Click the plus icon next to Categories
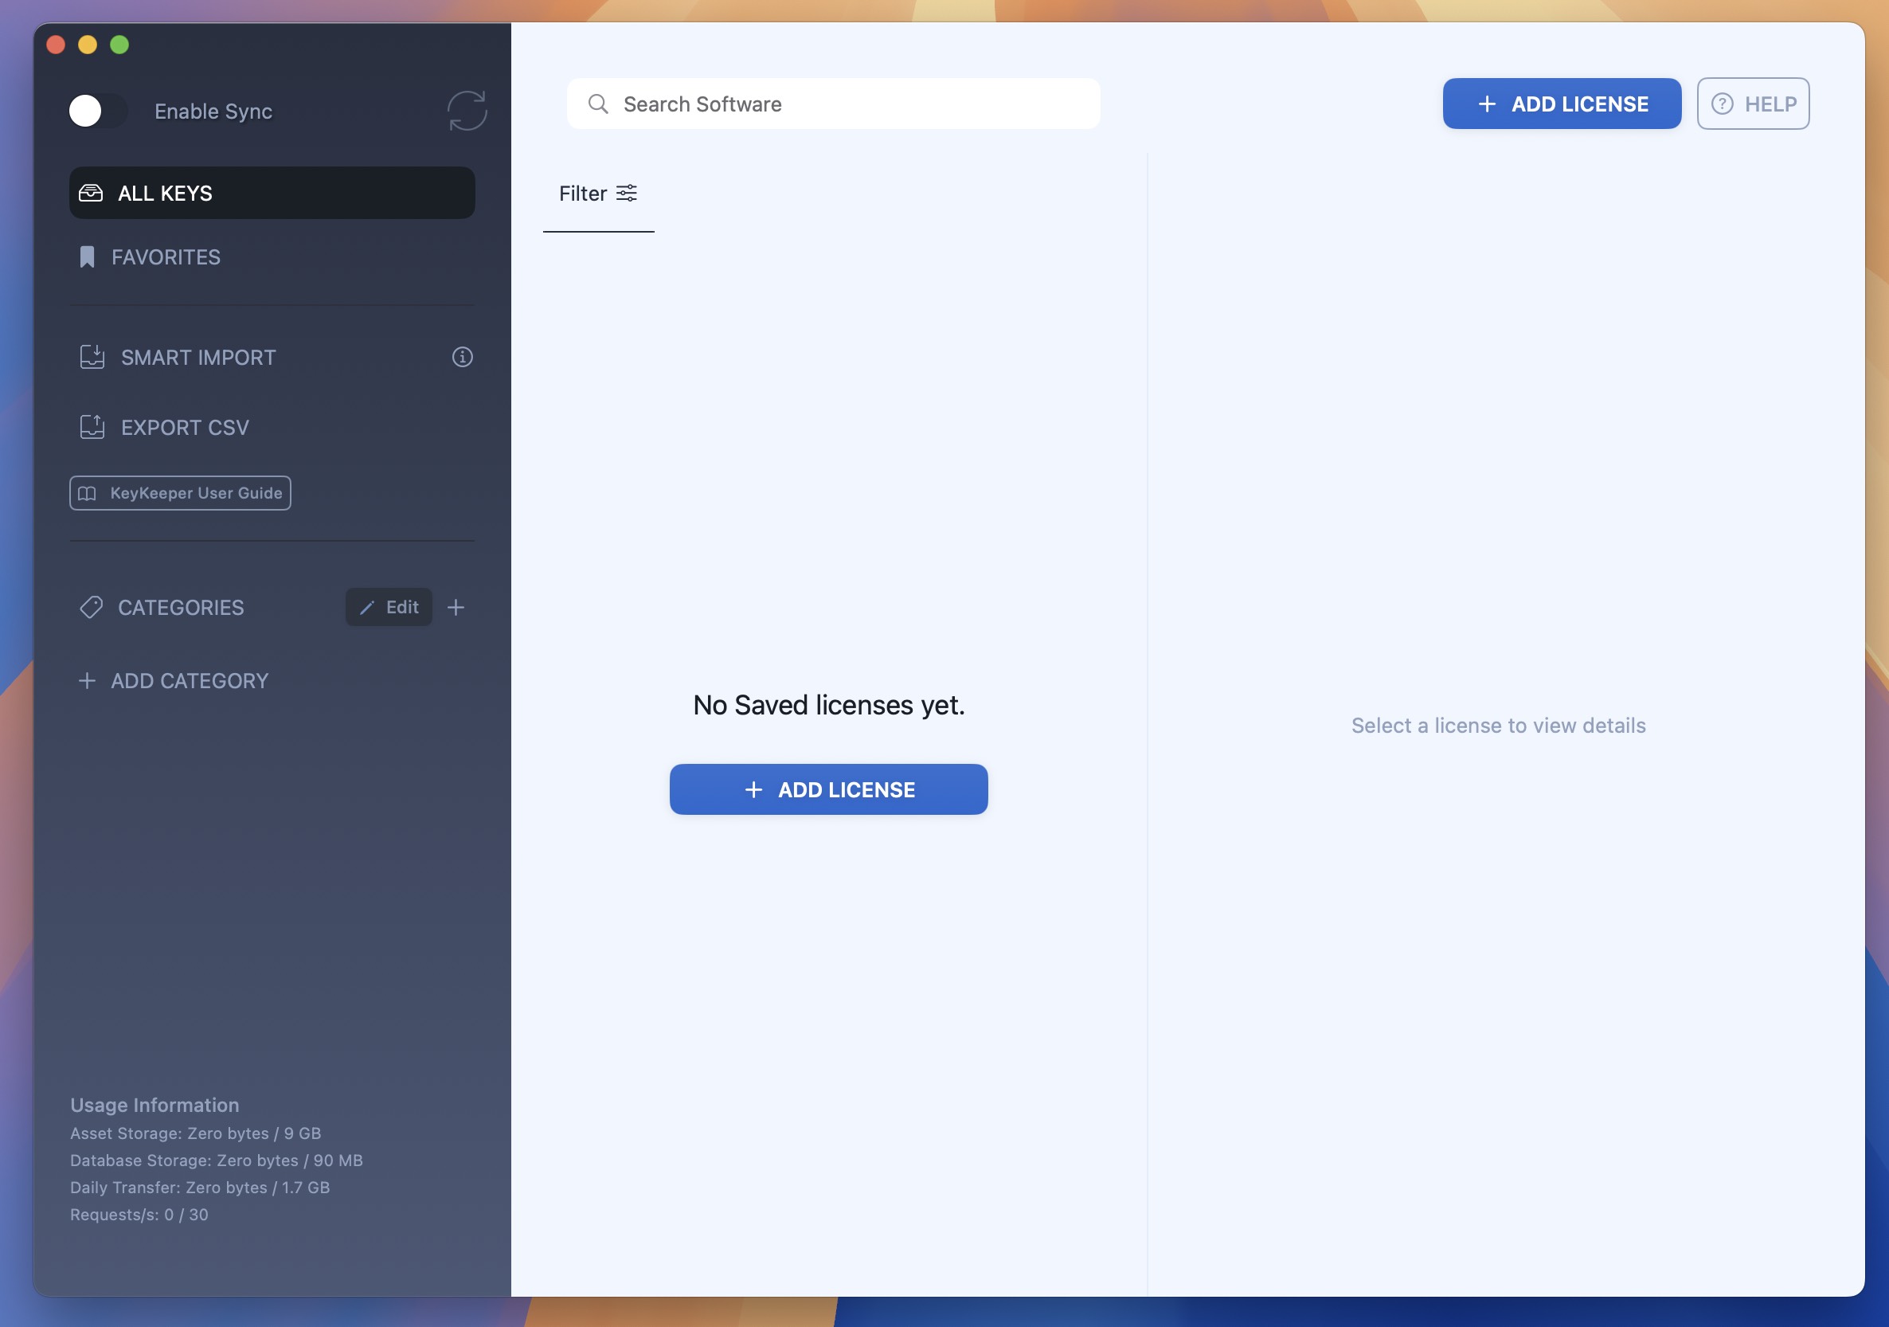This screenshot has height=1327, width=1889. [x=456, y=607]
